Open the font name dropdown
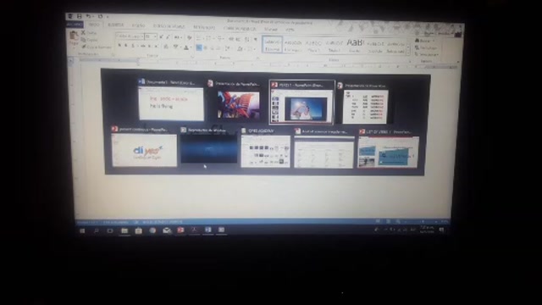 (x=130, y=36)
